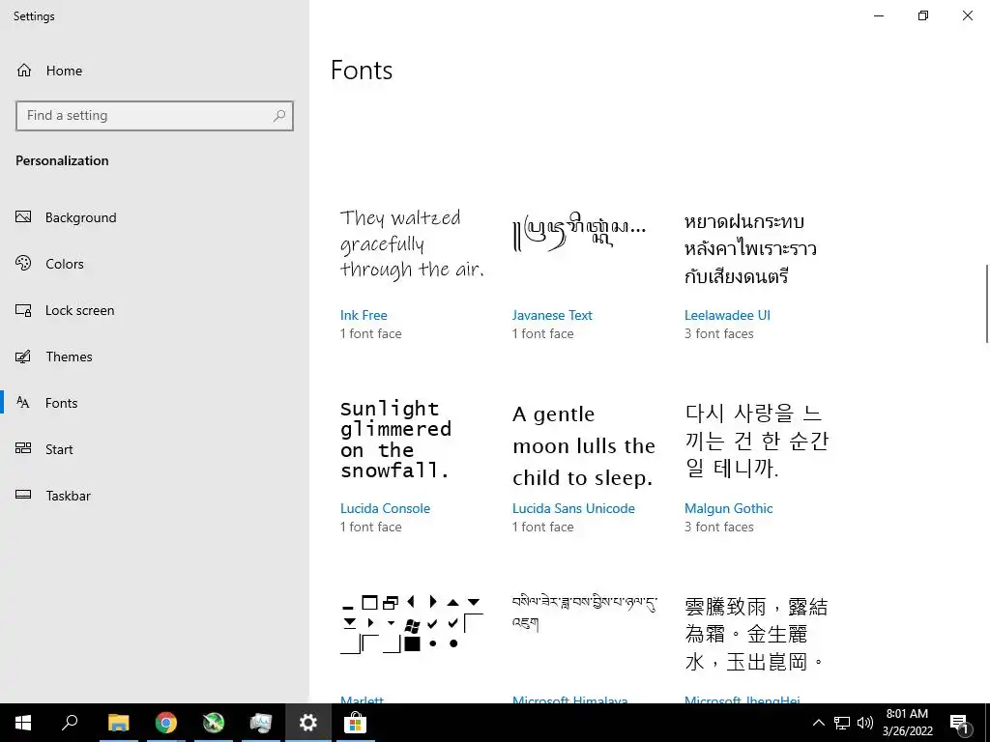The width and height of the screenshot is (990, 742).
Task: Show hidden system tray icons
Action: pos(818,723)
